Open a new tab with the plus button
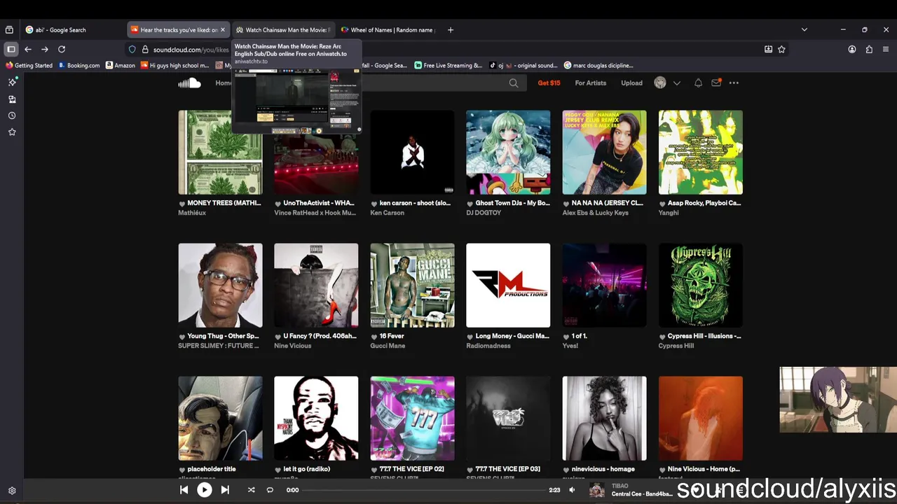 click(451, 29)
